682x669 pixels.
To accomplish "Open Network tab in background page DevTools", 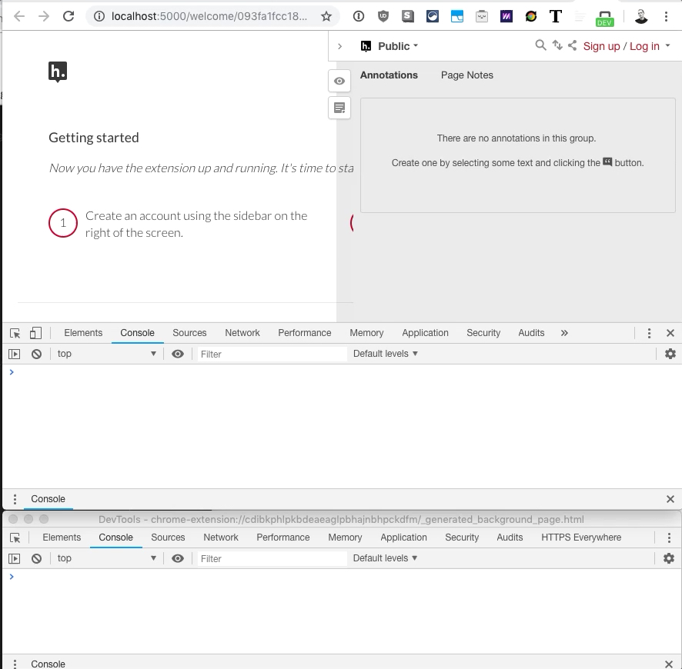I will [220, 538].
